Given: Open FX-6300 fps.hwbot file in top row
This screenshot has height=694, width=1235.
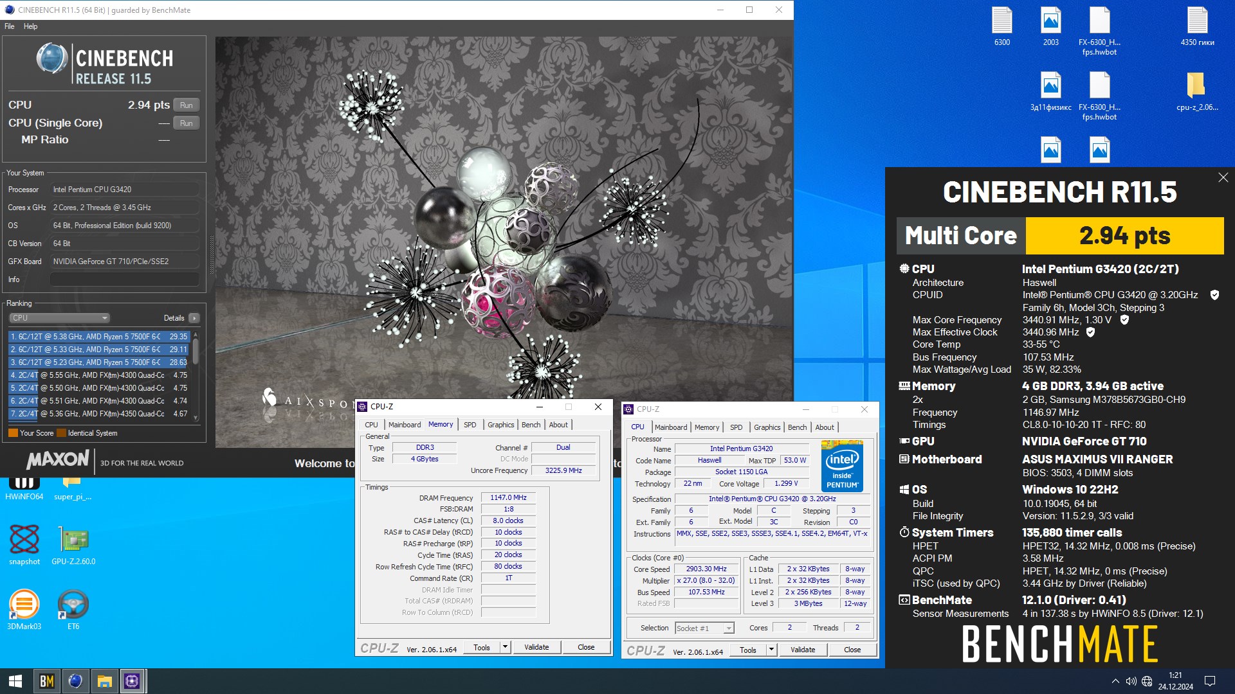Looking at the screenshot, I should coord(1099,31).
